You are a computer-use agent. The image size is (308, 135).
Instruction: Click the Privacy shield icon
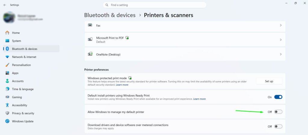[x=7, y=113]
